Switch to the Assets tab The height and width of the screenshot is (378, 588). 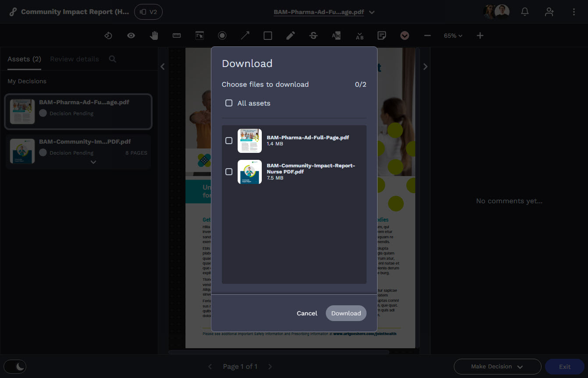(24, 59)
